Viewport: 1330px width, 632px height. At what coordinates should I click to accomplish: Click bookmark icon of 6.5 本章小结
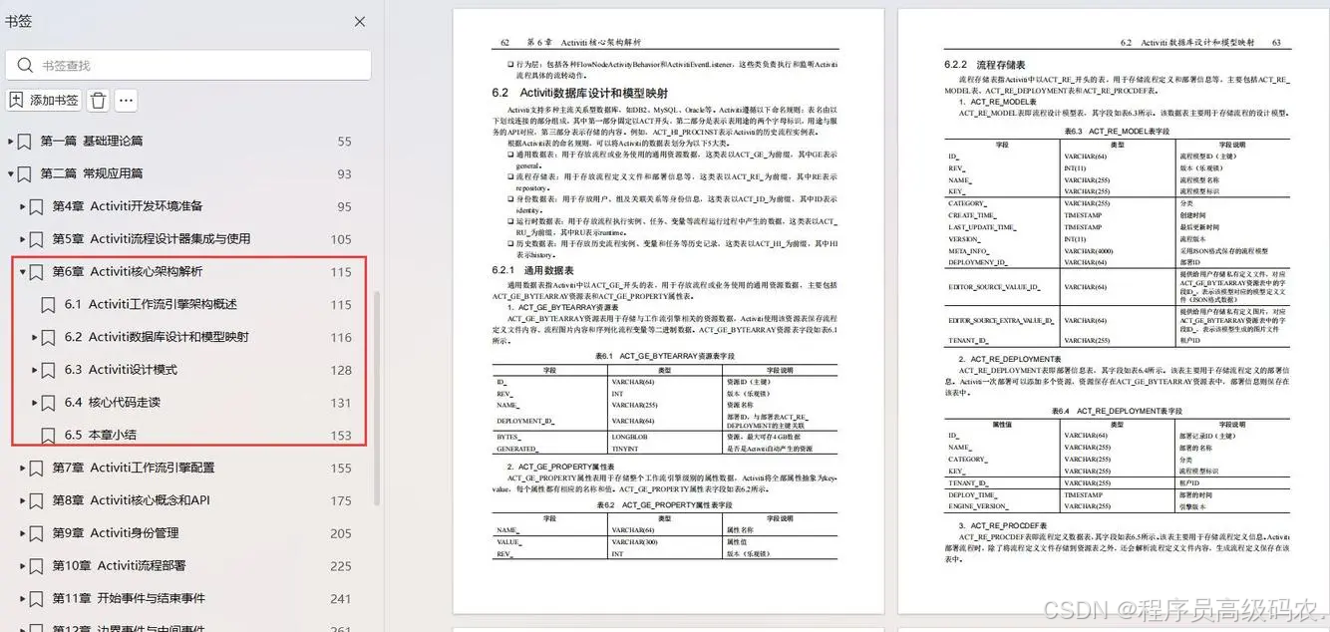click(49, 435)
